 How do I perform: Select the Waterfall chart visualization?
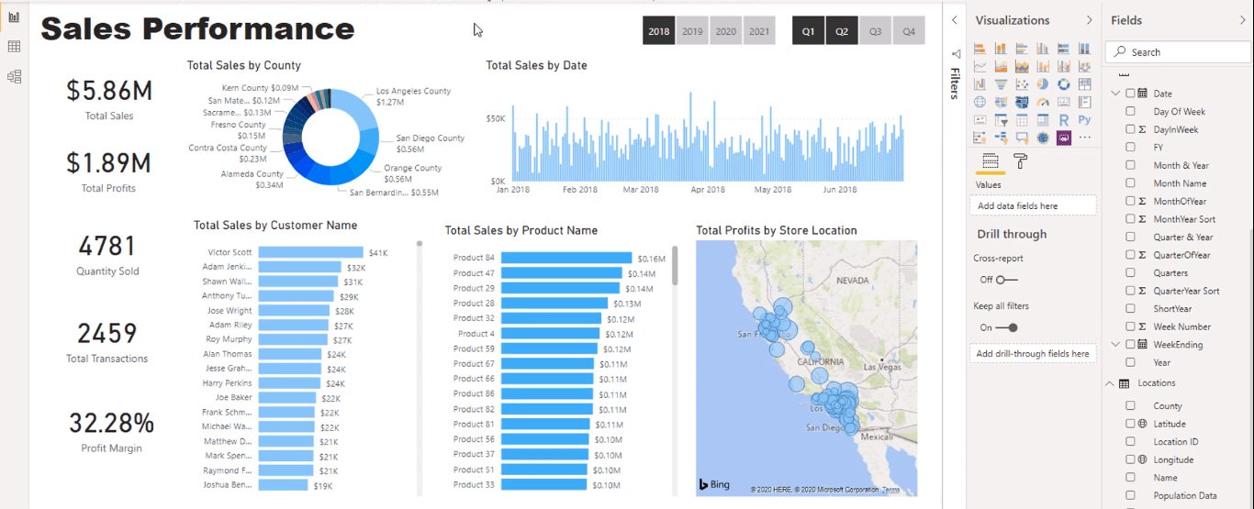[x=980, y=83]
